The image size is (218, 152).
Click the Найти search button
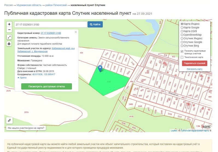coord(95,24)
